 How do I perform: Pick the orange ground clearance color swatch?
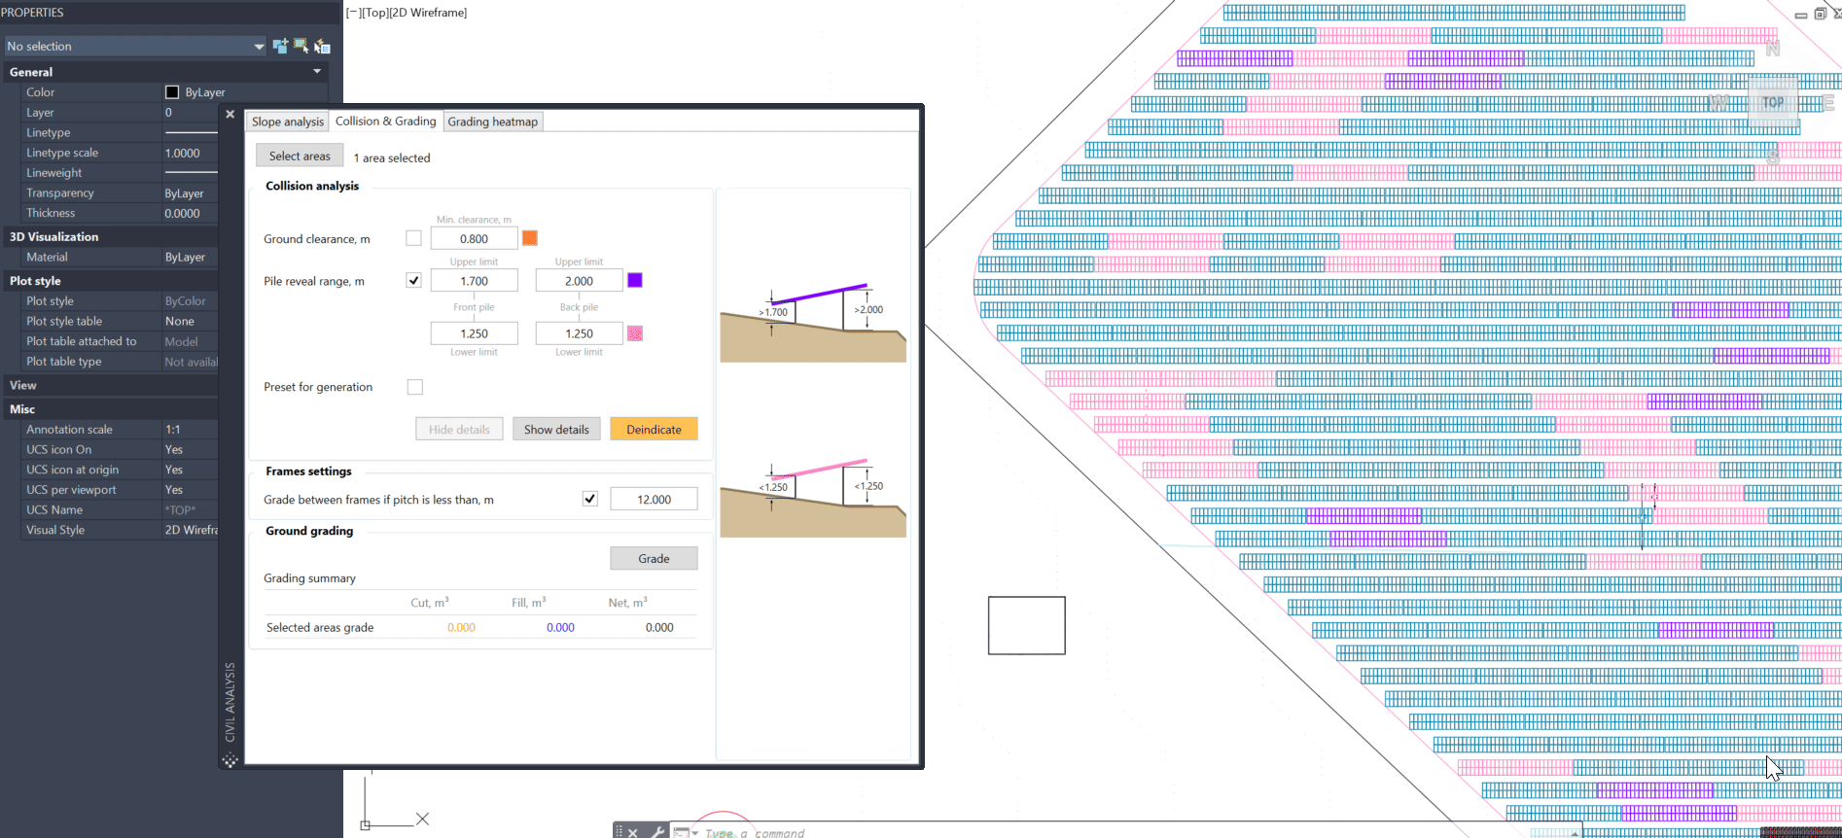point(530,238)
